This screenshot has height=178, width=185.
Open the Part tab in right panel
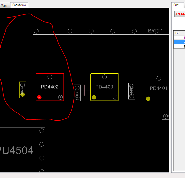(x=176, y=5)
